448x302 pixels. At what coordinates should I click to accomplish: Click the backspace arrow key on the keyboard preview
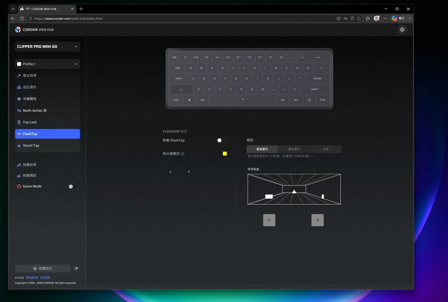319,57
